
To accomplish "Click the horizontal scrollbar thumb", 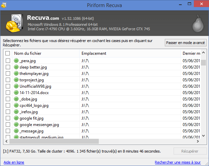I will pyautogui.click(x=54, y=141).
